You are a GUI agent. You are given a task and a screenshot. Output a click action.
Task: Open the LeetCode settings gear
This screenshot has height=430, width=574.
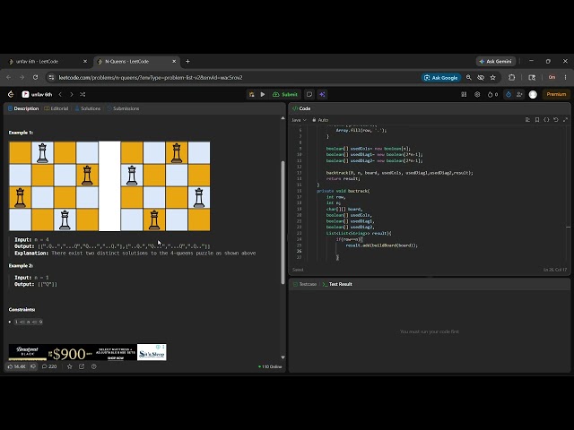tap(477, 94)
